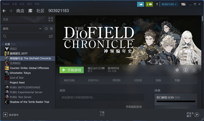Click the God of War game icon
The height and width of the screenshot is (121, 204).
coord(7,78)
